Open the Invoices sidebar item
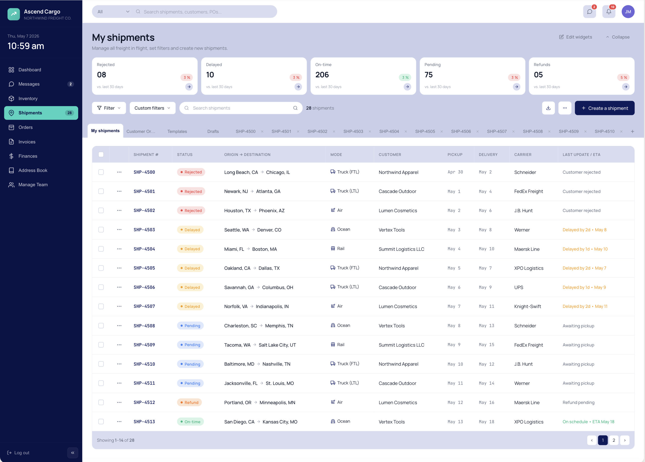645x462 pixels. tap(41, 142)
